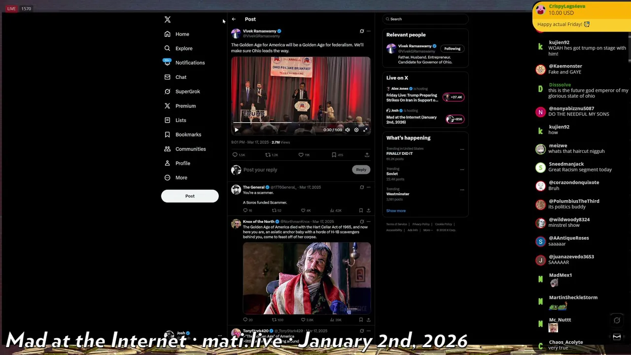Reply icon on Vivek's post
The image size is (631, 355).
click(235, 155)
